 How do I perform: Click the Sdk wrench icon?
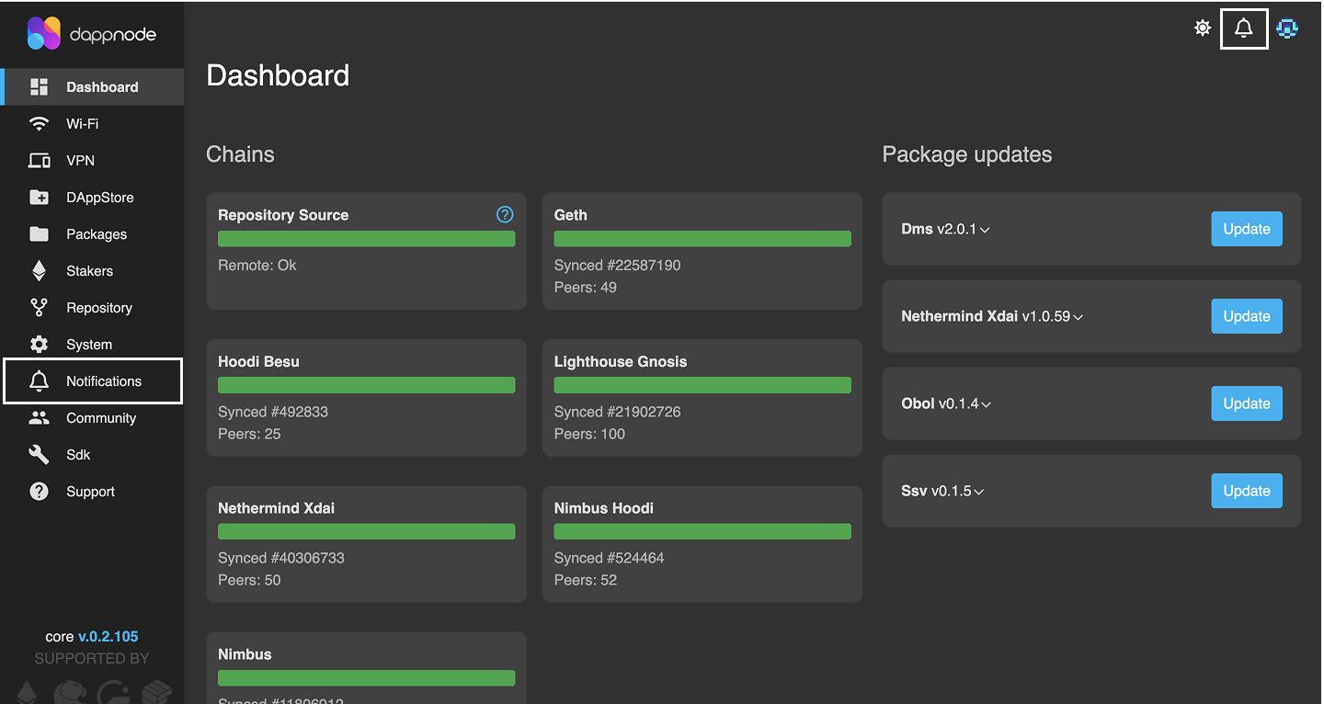[39, 455]
